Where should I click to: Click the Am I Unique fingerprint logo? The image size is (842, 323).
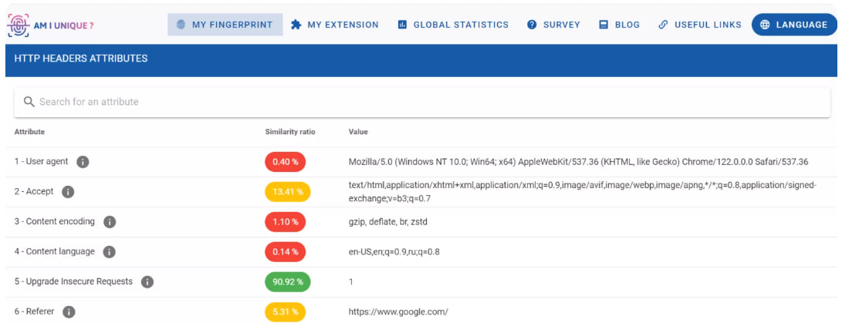coord(18,25)
